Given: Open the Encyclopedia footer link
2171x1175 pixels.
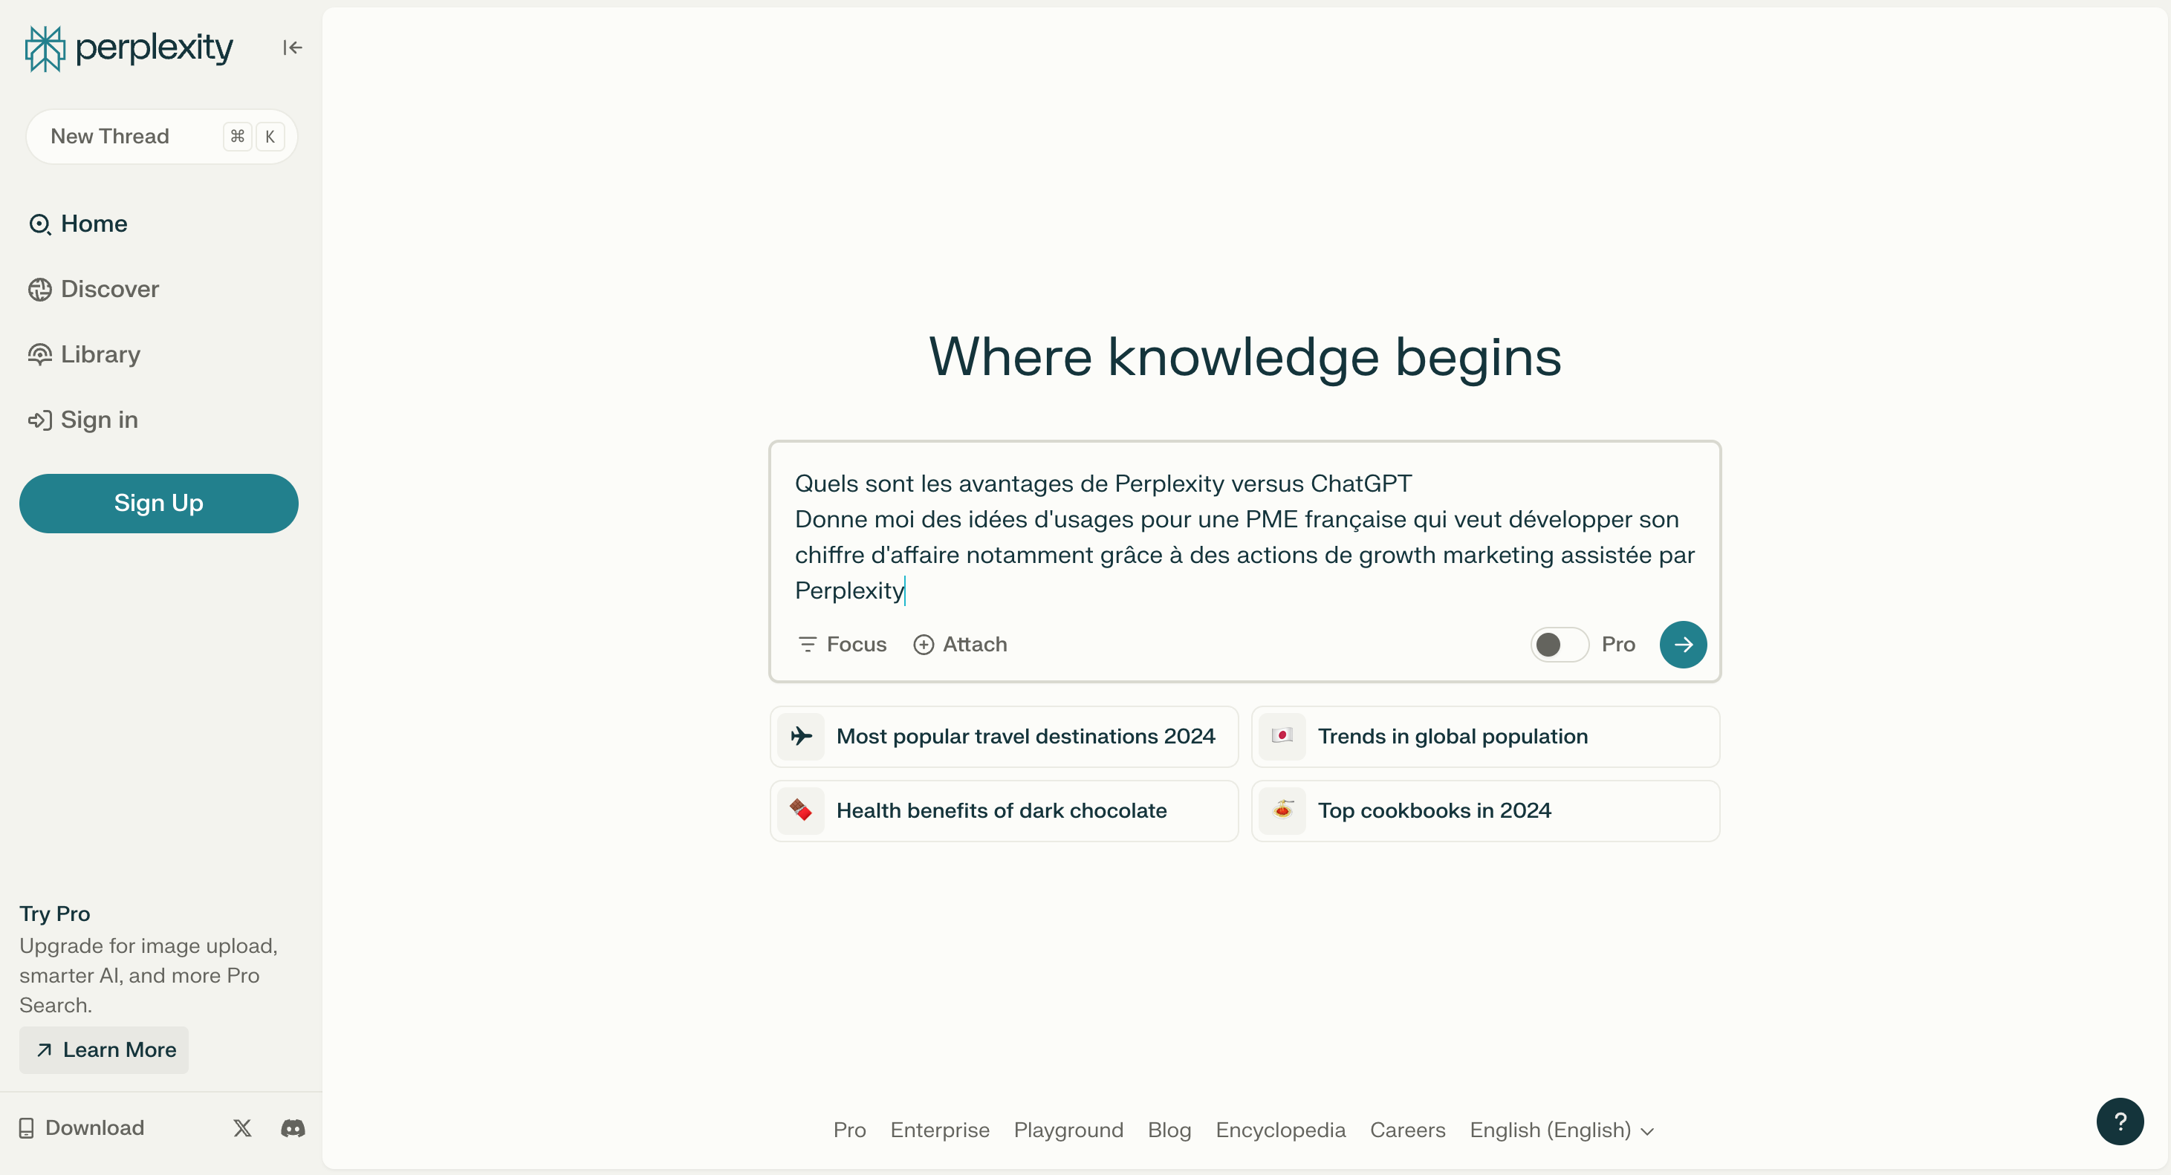Looking at the screenshot, I should [x=1280, y=1130].
